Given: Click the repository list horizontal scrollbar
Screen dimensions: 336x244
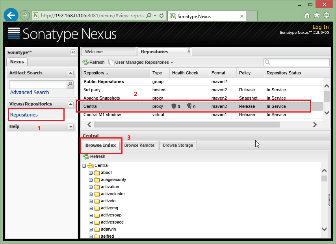Looking at the screenshot, I should (187, 125).
